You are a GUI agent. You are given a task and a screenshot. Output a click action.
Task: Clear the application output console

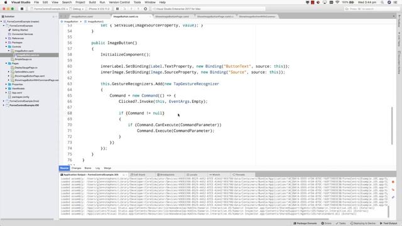pos(393,190)
